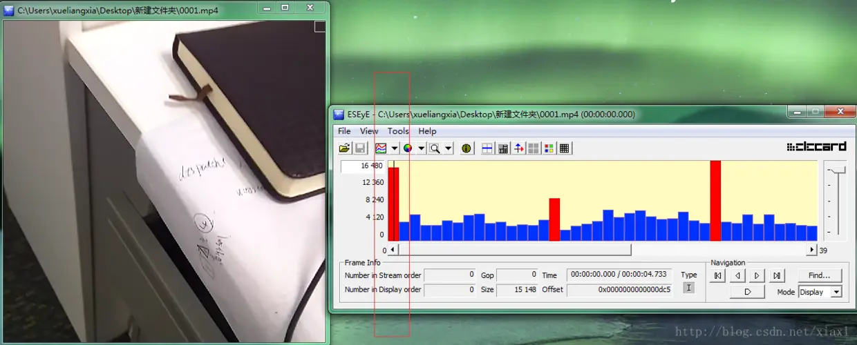Click the video player window title icon
The width and height of the screenshot is (857, 345).
(x=9, y=10)
